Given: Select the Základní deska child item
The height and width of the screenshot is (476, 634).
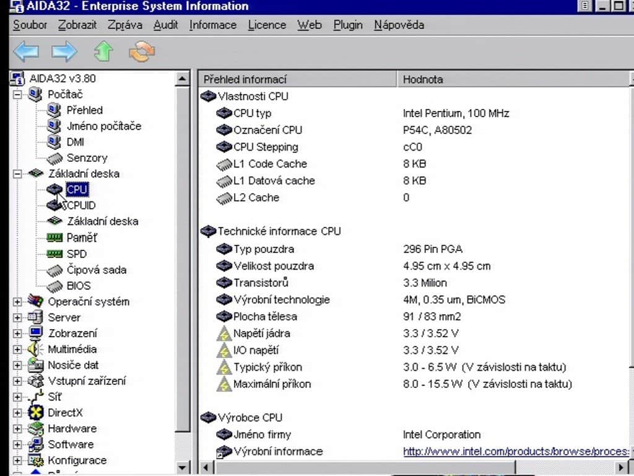Looking at the screenshot, I should [103, 221].
